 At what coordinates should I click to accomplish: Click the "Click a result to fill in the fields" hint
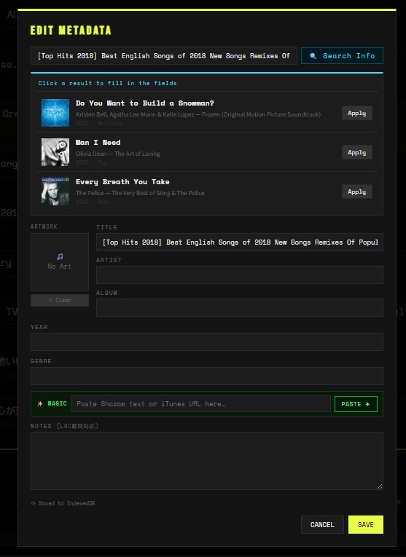107,83
